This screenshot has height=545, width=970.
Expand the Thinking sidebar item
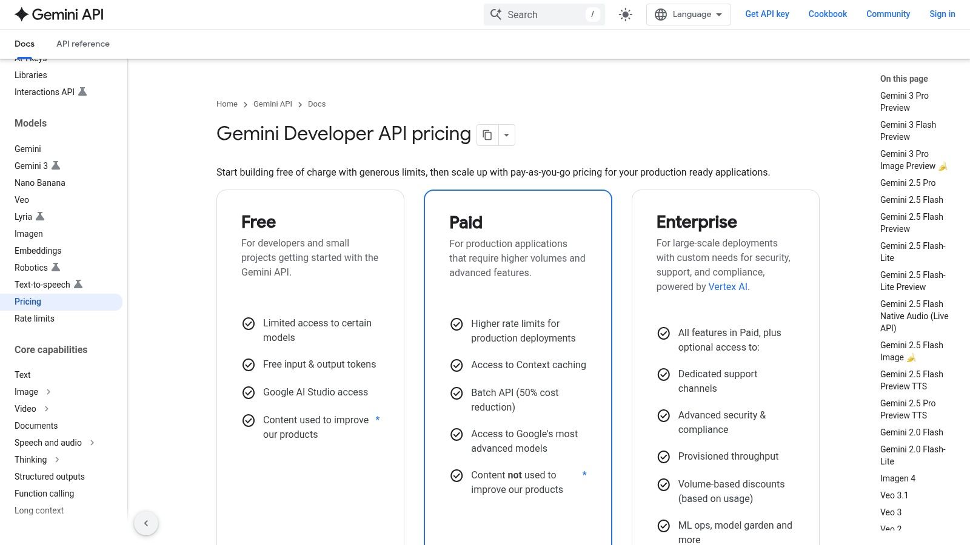(57, 460)
